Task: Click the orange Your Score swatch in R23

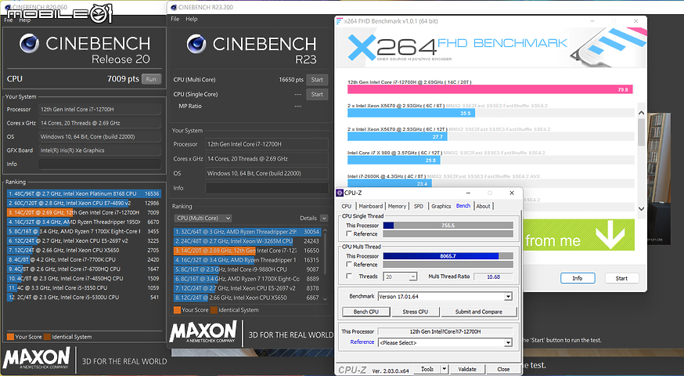Action: [177, 310]
